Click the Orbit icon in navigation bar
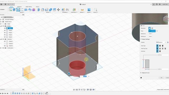The image size is (169, 95). pyautogui.click(x=74, y=90)
